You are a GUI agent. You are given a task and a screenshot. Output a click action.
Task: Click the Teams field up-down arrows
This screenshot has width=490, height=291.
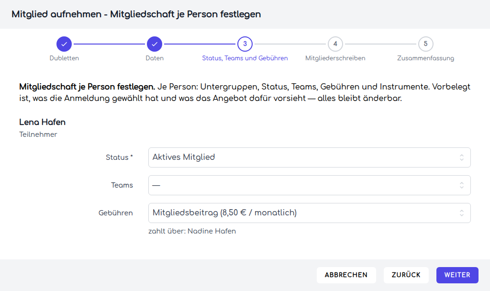pos(462,185)
